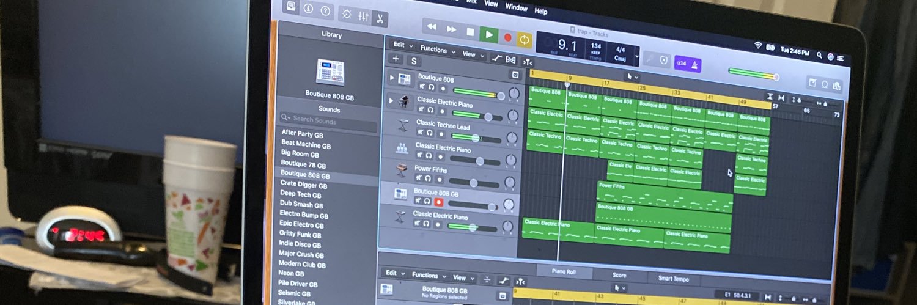Open Quick Help question mark icon

325,10
